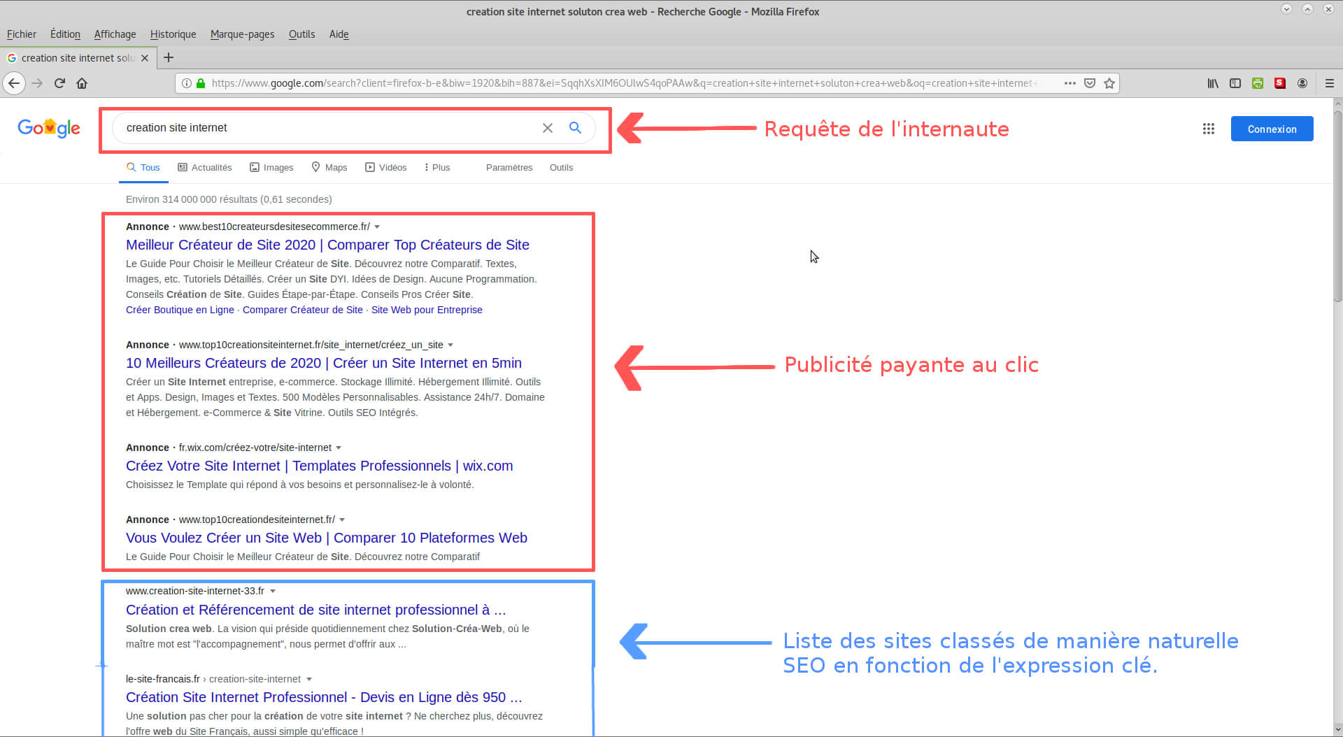Expand dropdown next to le-site-francais.fr
The height and width of the screenshot is (737, 1343).
coord(309,679)
